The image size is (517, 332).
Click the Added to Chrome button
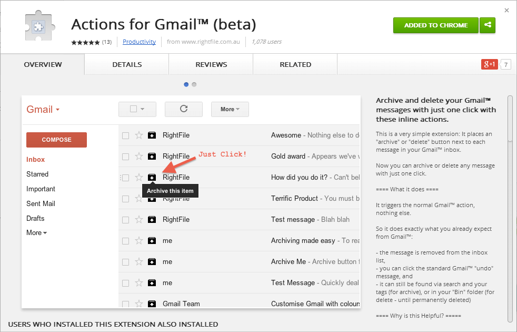click(436, 25)
